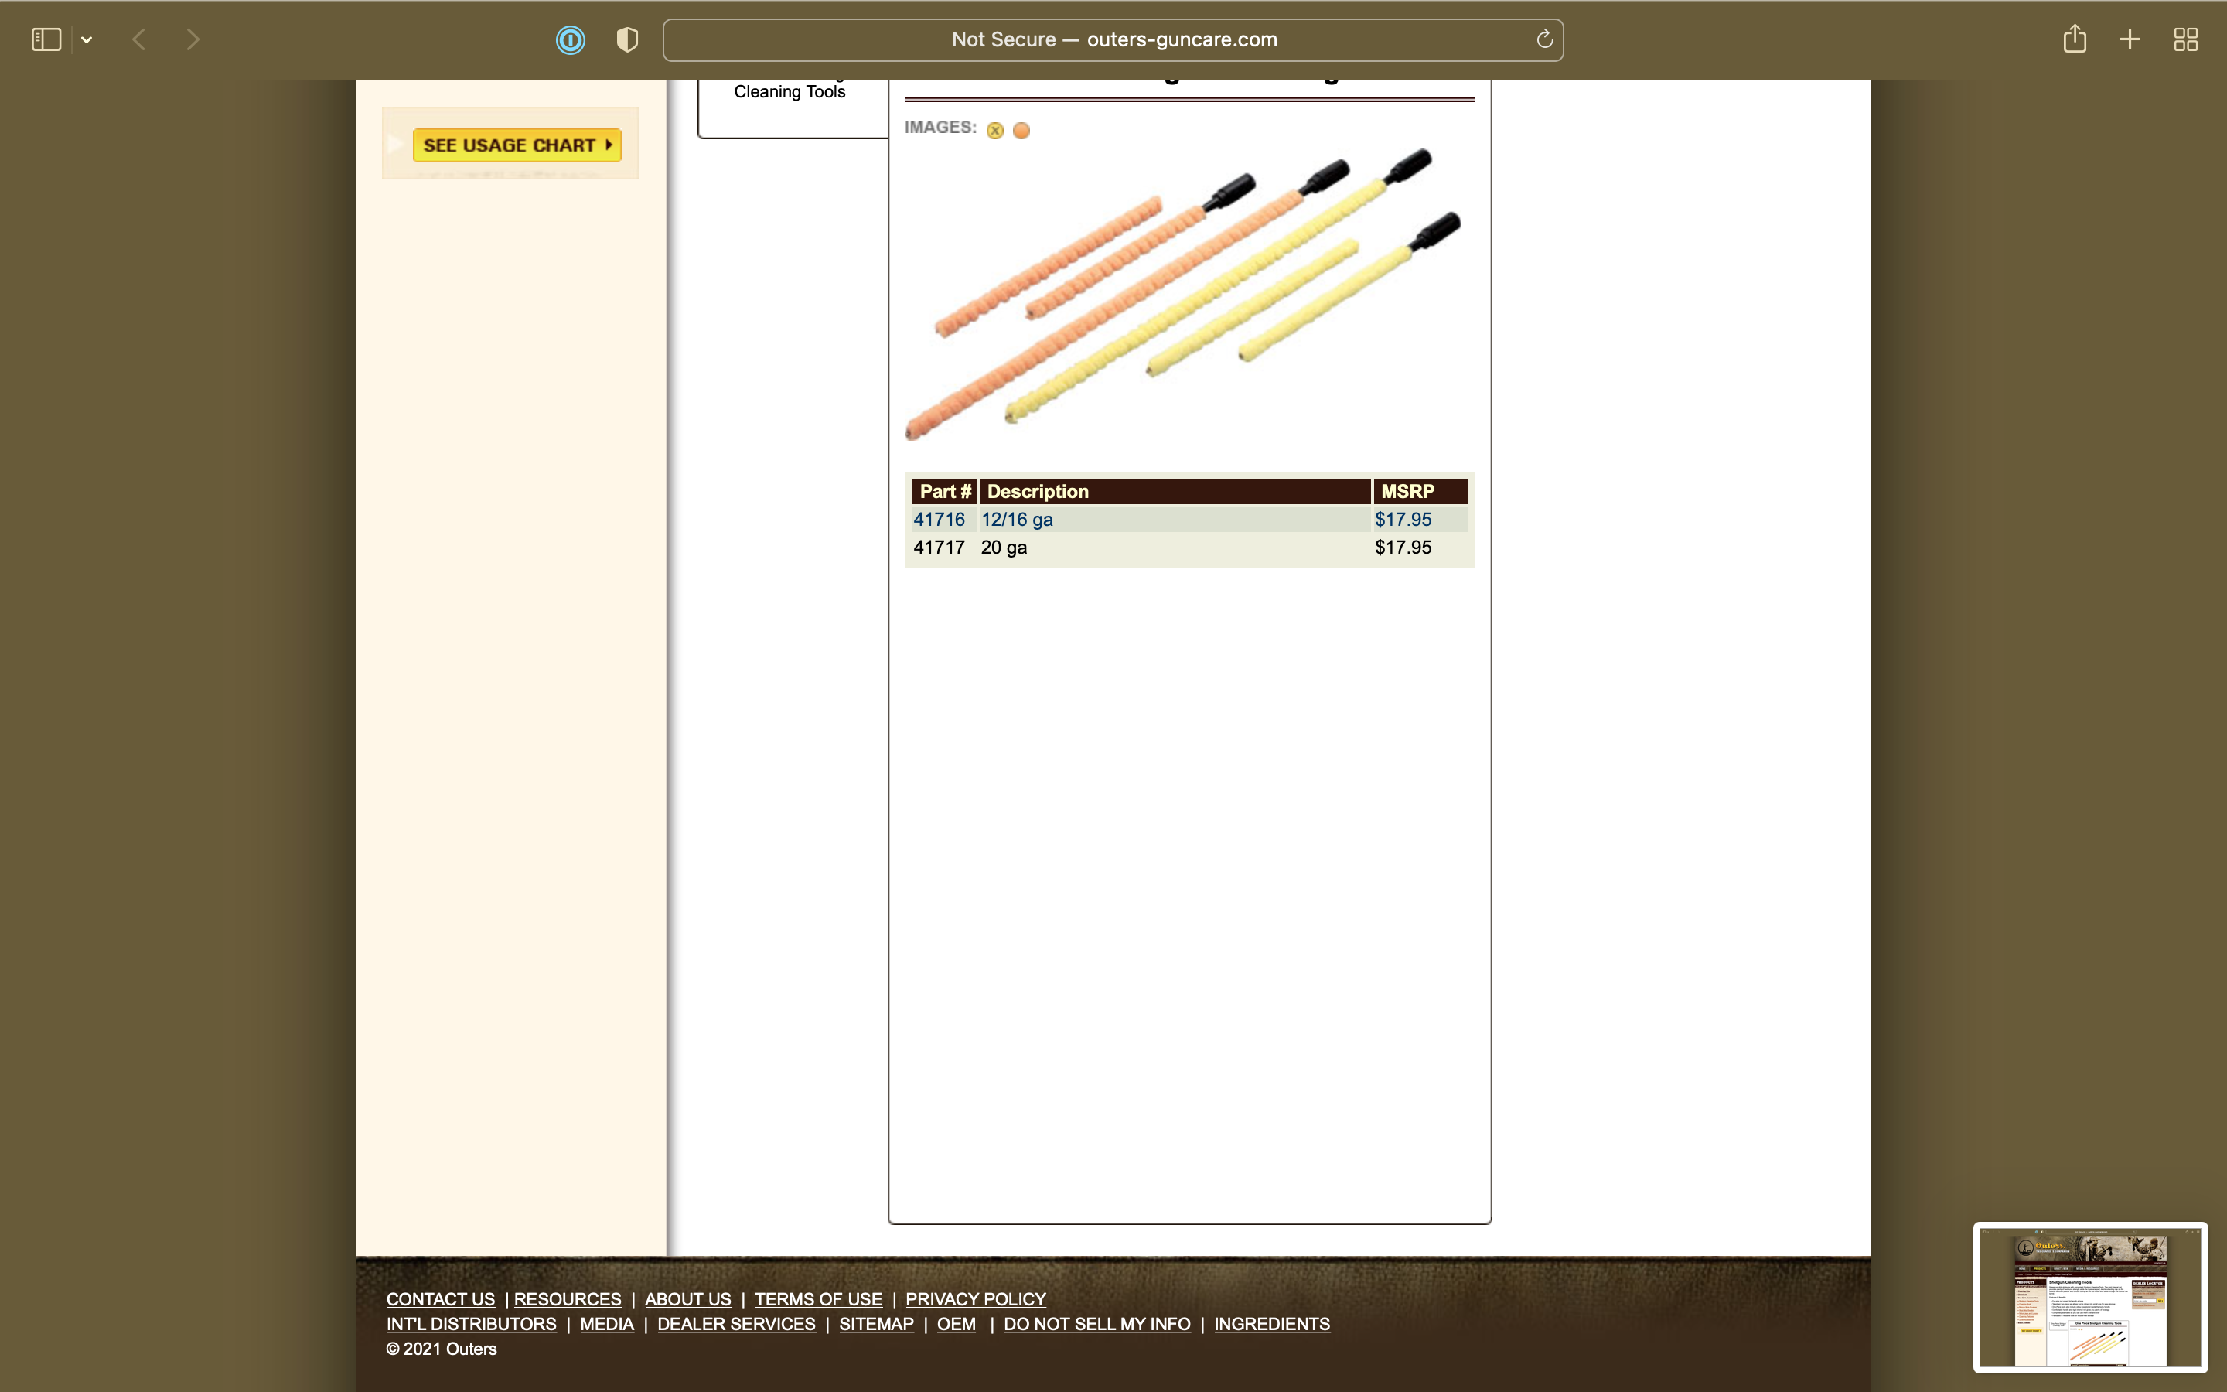Select part number 41717

coord(939,547)
